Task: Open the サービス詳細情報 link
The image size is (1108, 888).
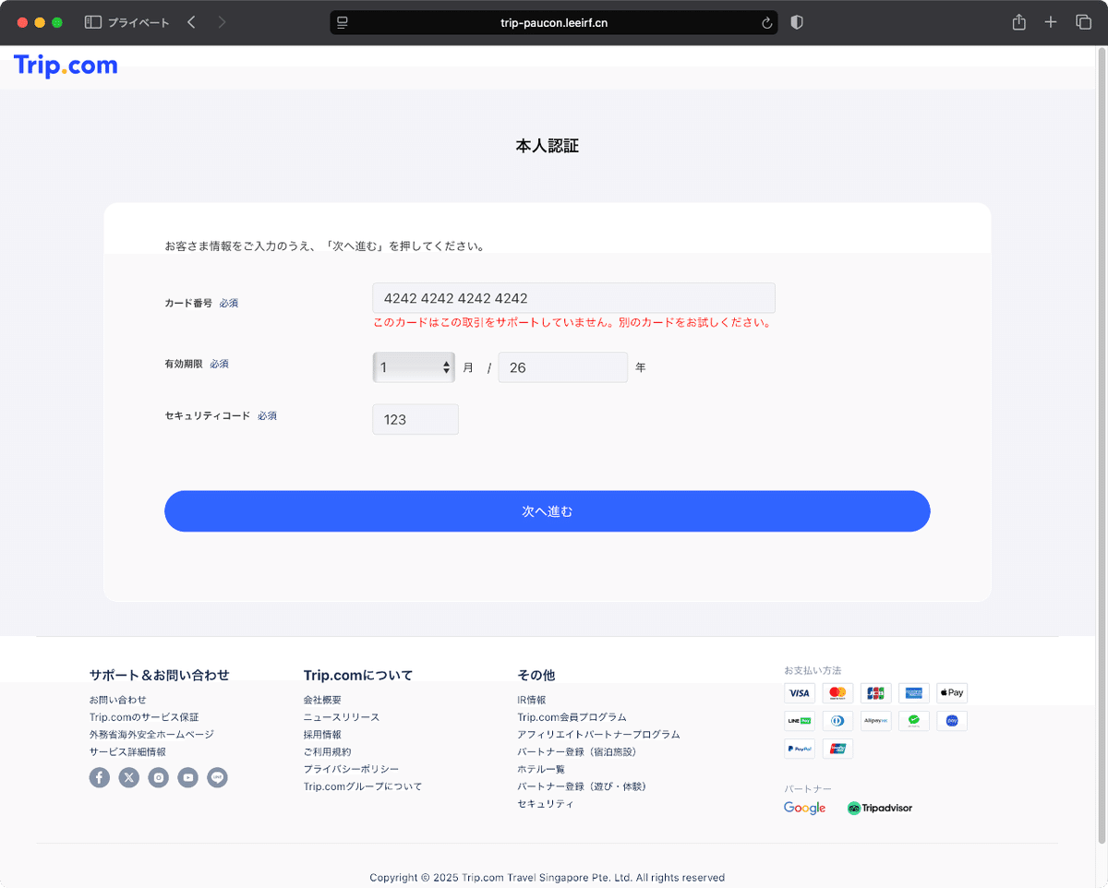Action: (127, 752)
